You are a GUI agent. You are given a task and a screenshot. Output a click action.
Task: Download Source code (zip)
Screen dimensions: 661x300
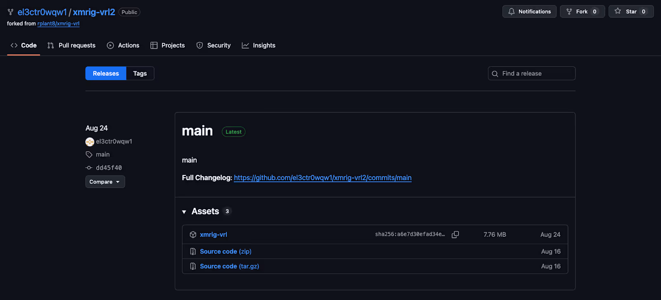click(226, 252)
